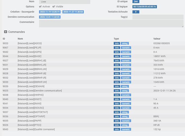This screenshot has width=185, height=136.
Task: Click the Valeur column header
Action: pos(157,39)
